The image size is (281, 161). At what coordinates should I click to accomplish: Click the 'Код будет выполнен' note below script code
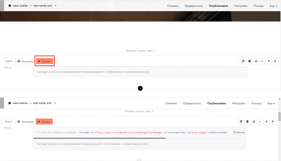click(93, 144)
